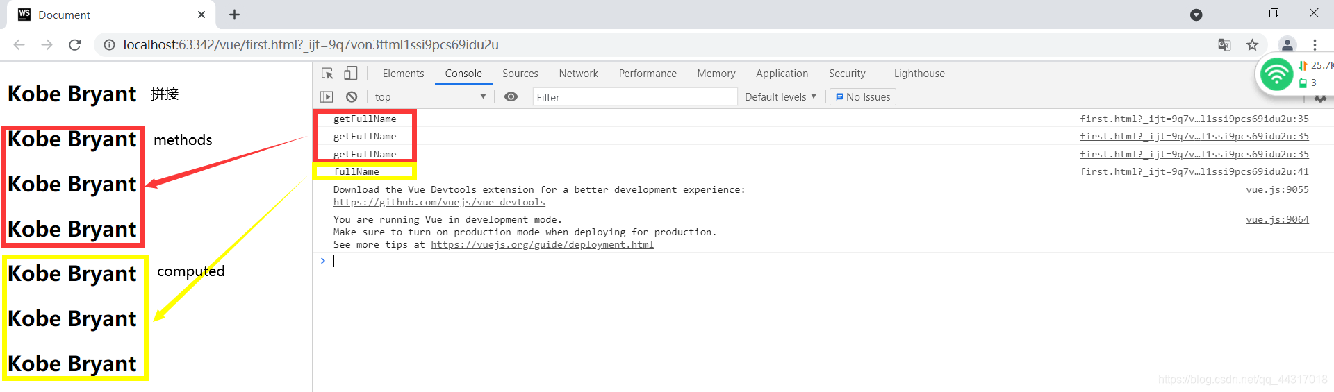
Task: Clear the console with the ban icon
Action: point(352,97)
